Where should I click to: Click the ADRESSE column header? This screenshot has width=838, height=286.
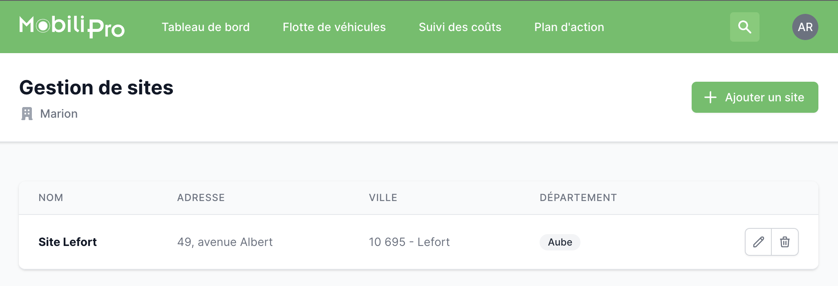[201, 198]
